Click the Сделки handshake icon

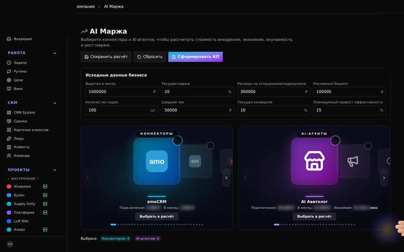point(9,121)
